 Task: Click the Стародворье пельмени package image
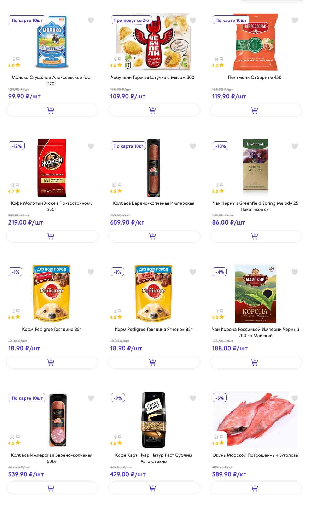[255, 42]
